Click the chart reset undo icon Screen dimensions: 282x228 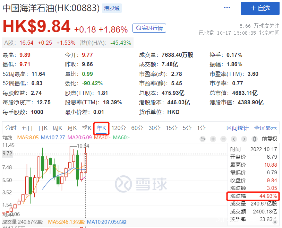pos(203,139)
